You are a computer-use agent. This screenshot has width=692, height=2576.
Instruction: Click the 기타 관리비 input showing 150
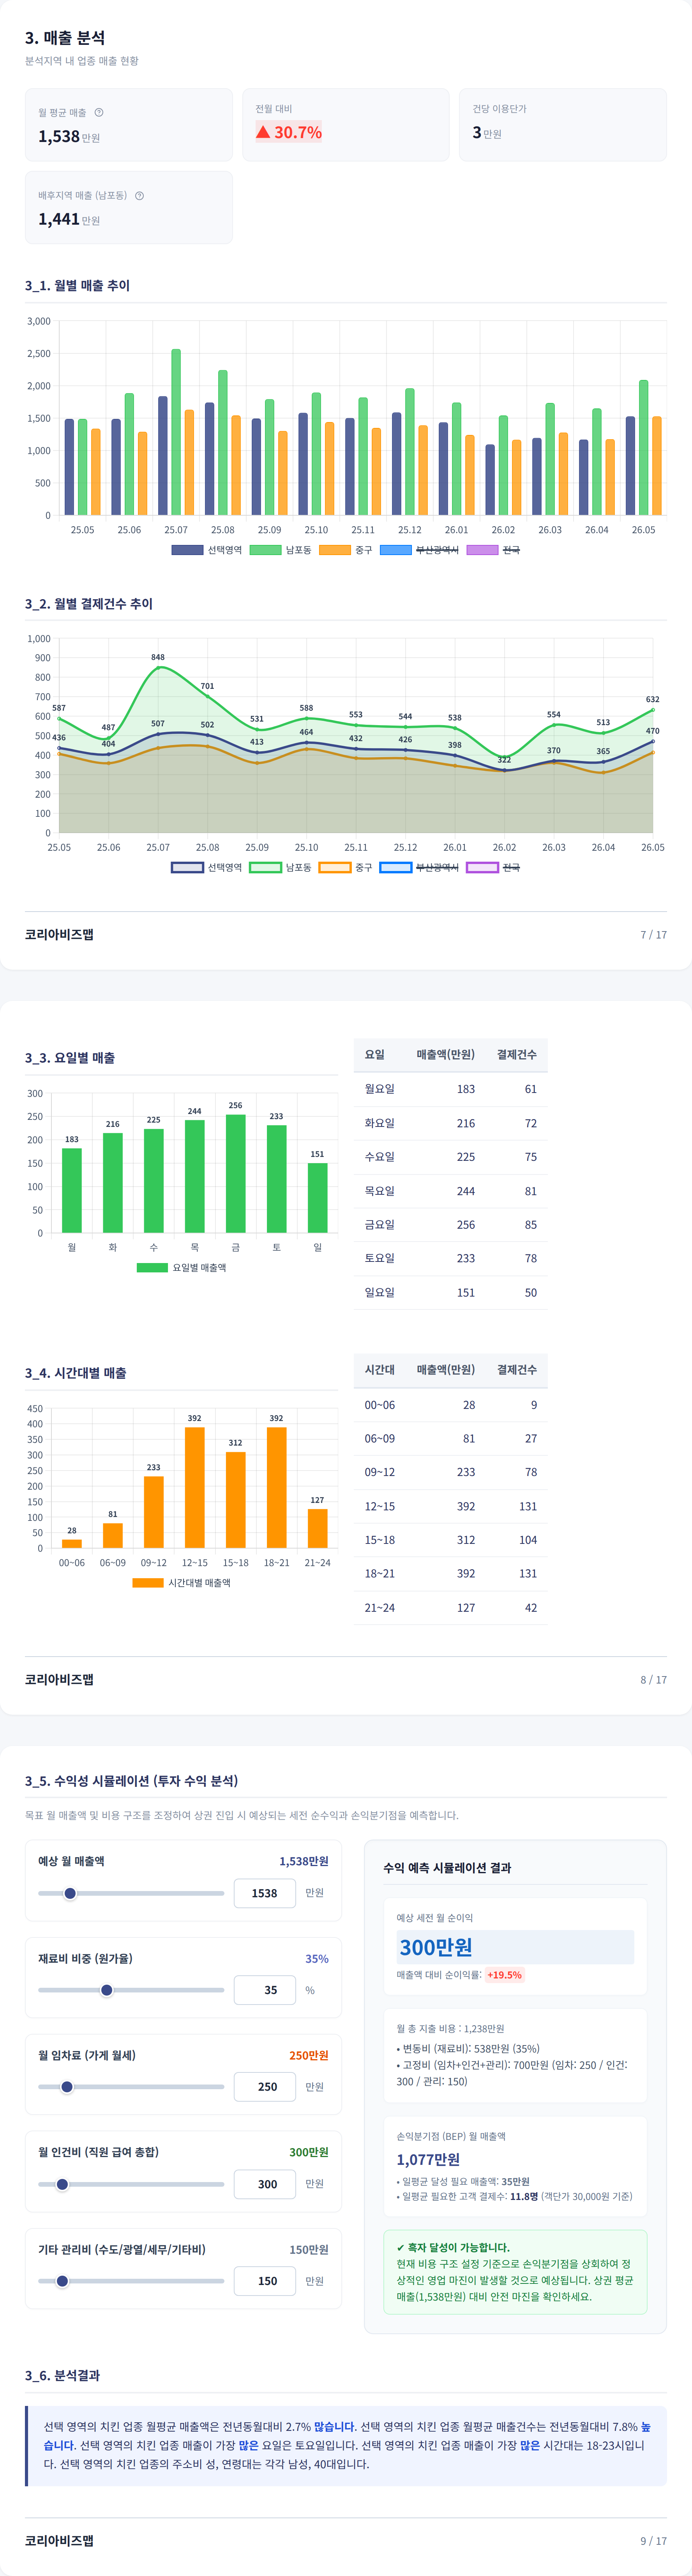[x=265, y=2281]
